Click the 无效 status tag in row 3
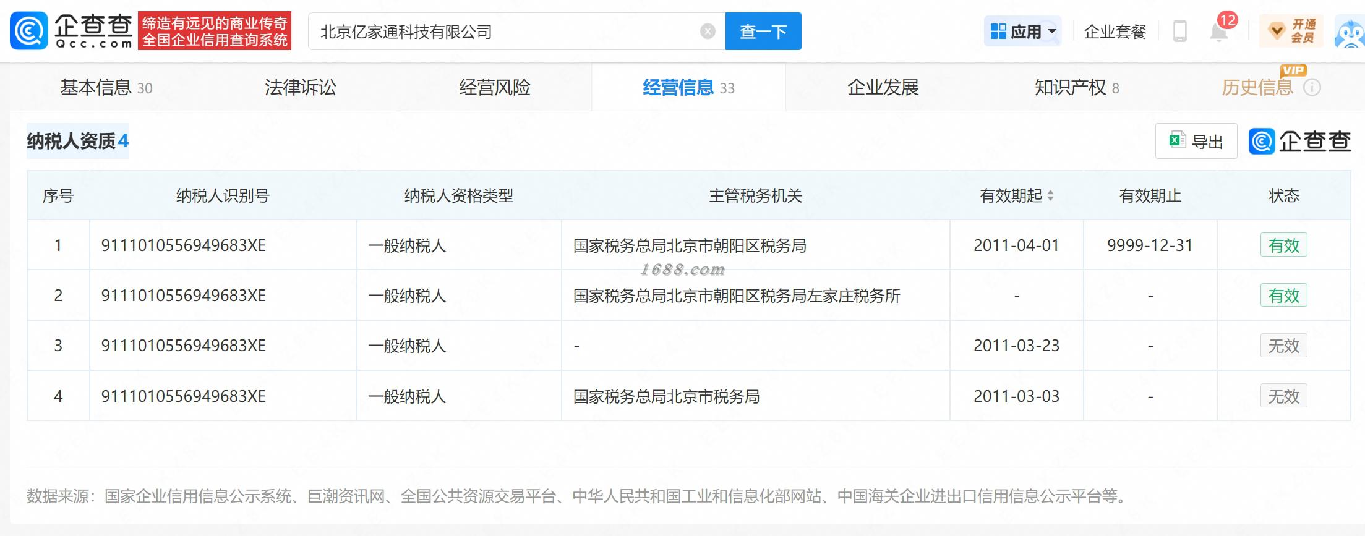 pos(1284,346)
